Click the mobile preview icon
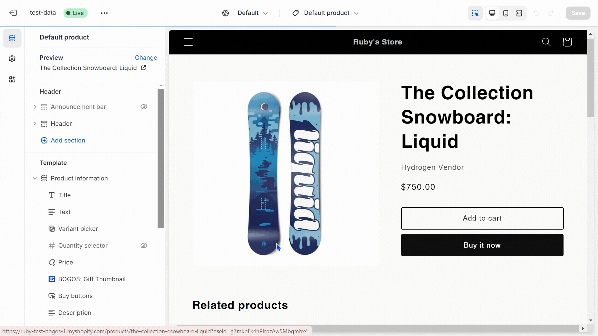 coord(506,13)
